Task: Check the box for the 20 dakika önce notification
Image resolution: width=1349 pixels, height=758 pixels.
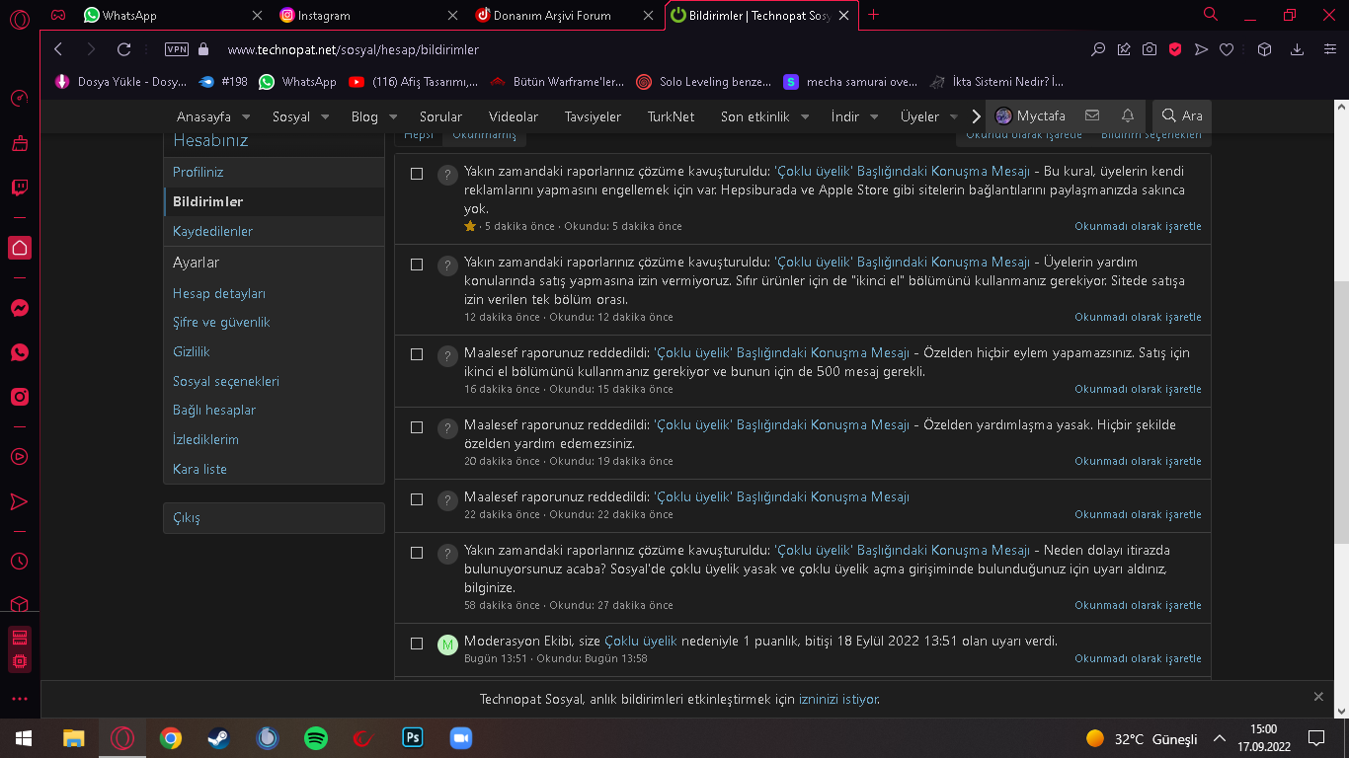Action: coord(417,427)
